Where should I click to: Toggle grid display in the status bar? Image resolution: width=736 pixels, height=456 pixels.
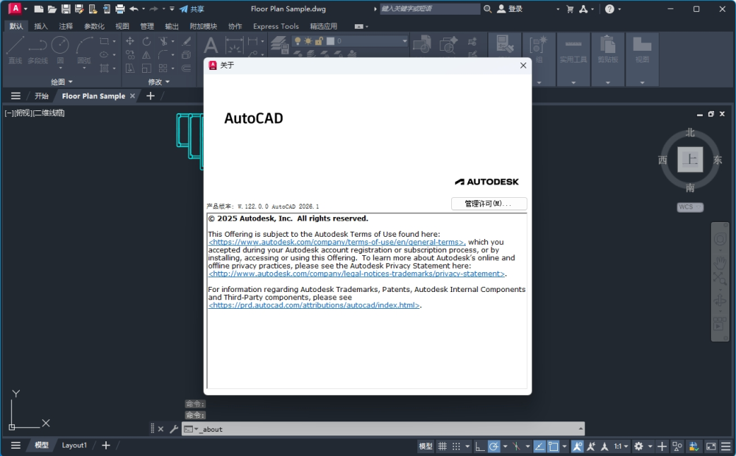(442, 446)
